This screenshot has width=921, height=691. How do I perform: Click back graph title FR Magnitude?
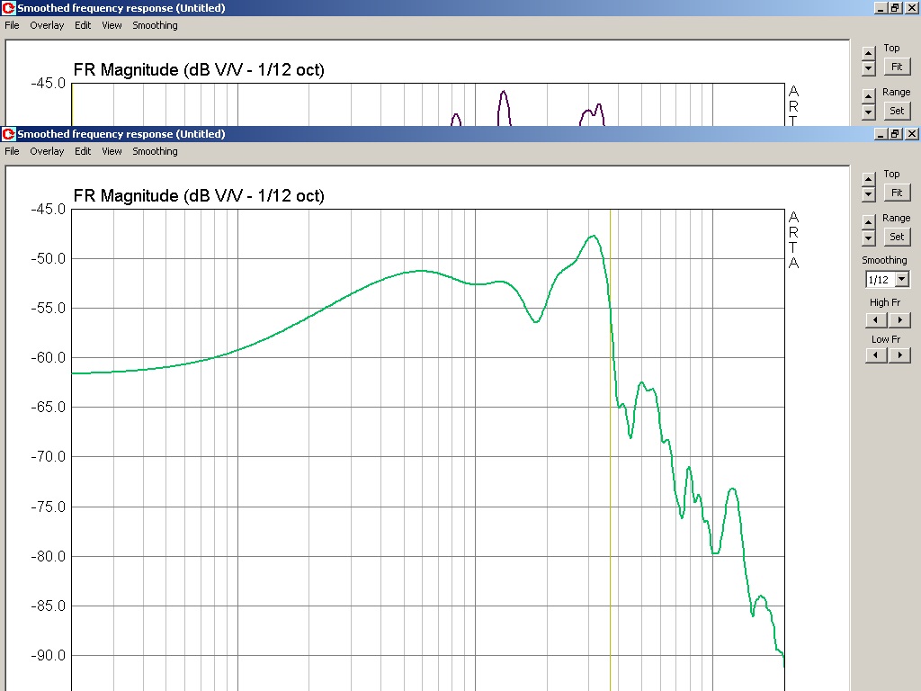(199, 70)
